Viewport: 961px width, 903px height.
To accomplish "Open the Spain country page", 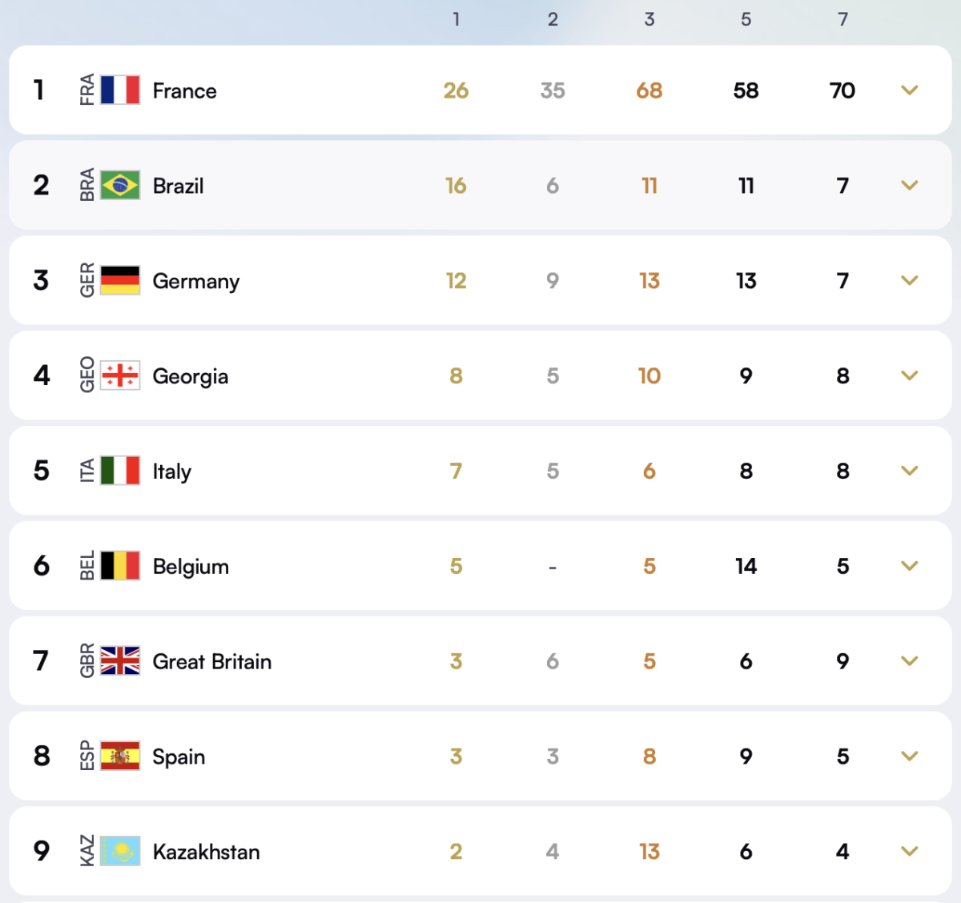I will click(179, 757).
